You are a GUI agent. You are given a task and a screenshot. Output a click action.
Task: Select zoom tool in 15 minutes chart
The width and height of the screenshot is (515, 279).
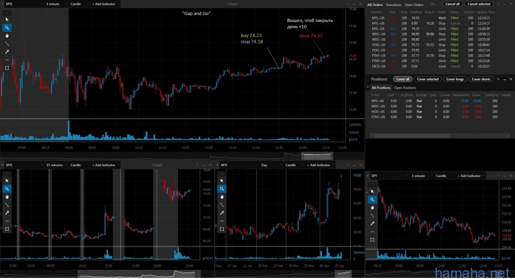(x=7, y=189)
